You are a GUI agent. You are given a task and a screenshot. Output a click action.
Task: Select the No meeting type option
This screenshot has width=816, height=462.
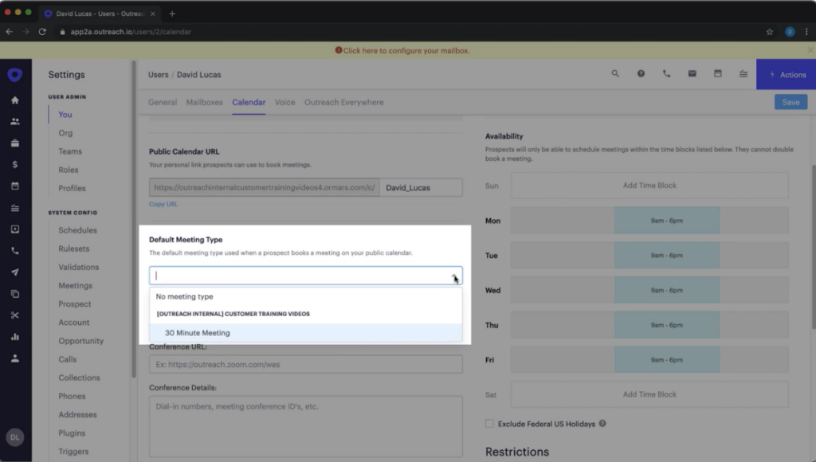pyautogui.click(x=305, y=296)
